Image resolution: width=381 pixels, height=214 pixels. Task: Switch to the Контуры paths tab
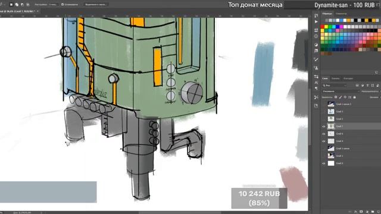[348, 78]
